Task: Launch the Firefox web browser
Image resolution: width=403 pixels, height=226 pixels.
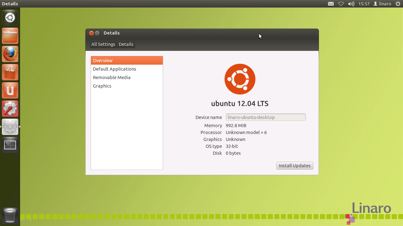Action: (10, 54)
